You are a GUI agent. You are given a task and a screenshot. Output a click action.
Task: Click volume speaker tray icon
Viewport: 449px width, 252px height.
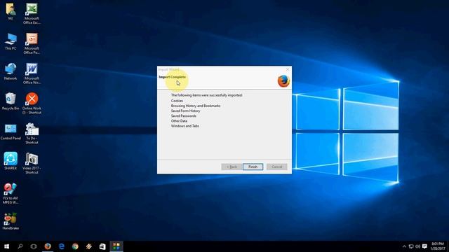pos(418,246)
